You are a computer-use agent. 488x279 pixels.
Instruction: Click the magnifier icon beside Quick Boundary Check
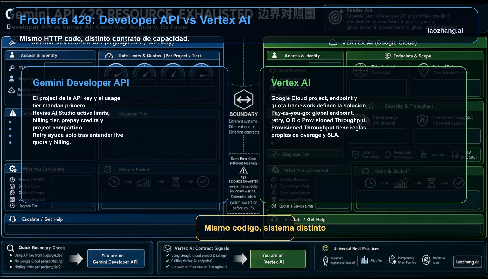tap(11, 248)
